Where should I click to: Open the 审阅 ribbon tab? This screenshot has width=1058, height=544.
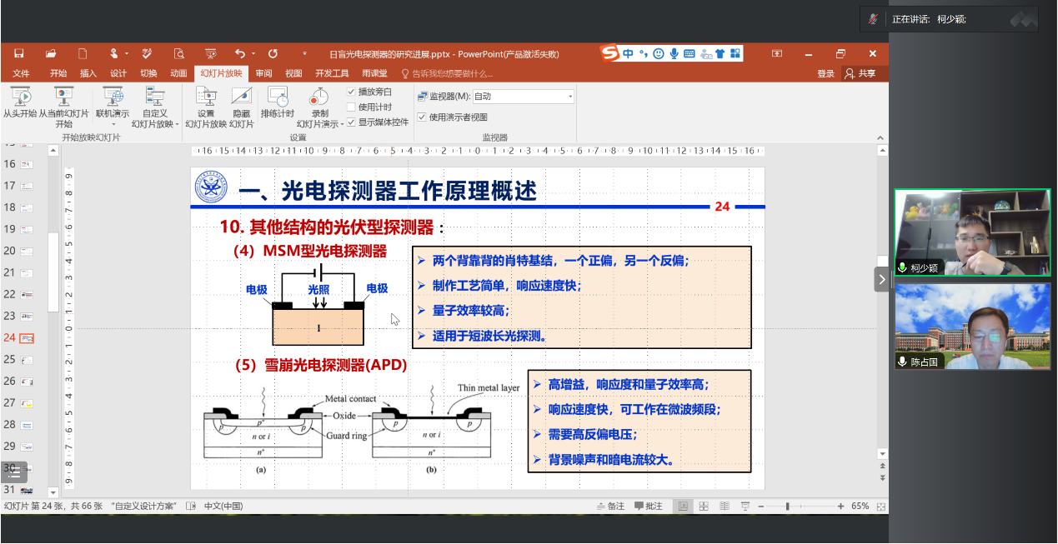(263, 73)
